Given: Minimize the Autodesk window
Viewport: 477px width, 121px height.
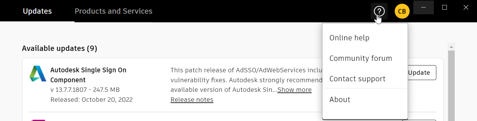Looking at the screenshot, I should (x=423, y=7).
